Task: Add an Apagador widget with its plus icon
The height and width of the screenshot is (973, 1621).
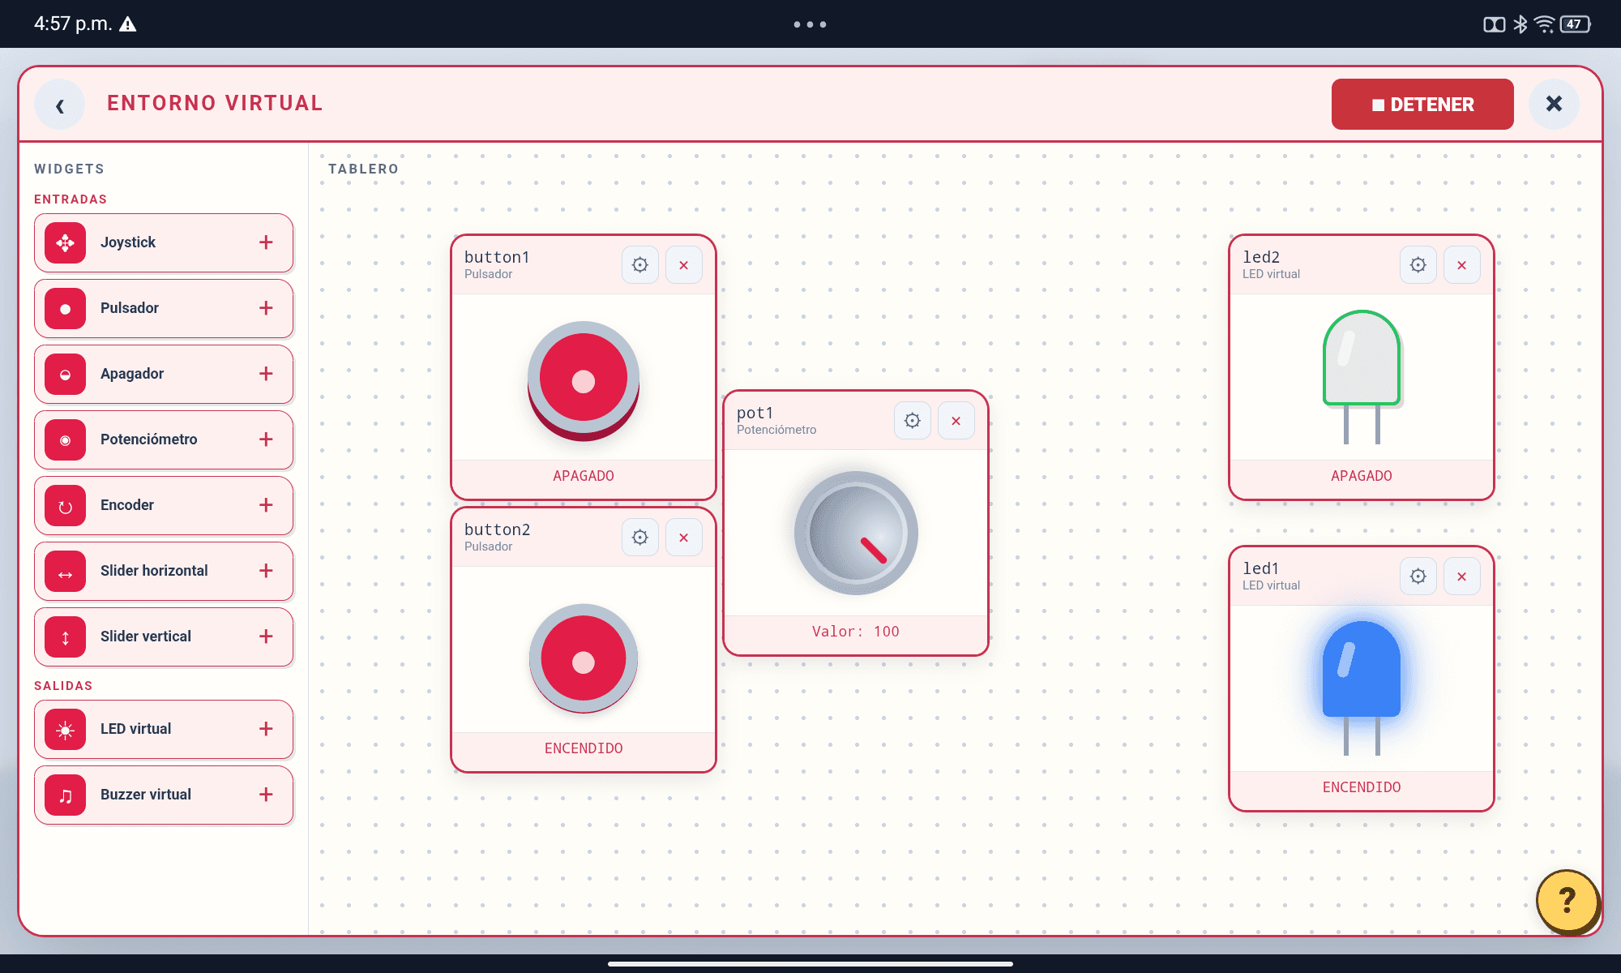Action: coord(266,374)
